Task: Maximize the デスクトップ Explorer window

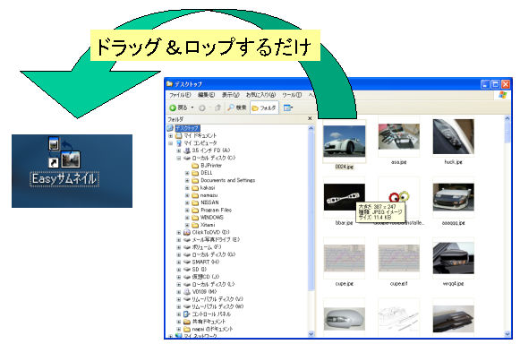Action: [x=496, y=84]
